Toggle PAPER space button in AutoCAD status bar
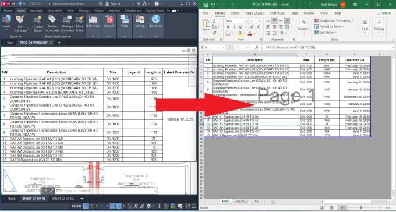Screen dimensions: 396x212 click(x=76, y=206)
